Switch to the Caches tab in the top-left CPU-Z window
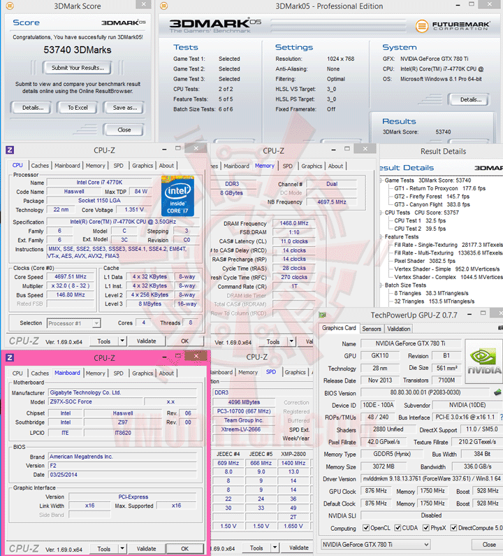 click(40, 166)
